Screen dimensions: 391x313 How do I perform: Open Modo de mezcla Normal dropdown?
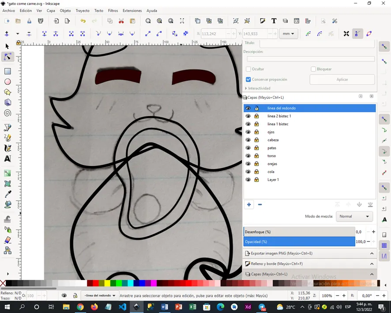pyautogui.click(x=354, y=216)
